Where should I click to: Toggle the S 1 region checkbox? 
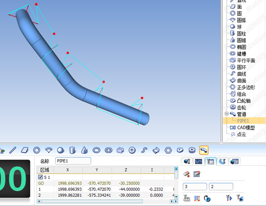[40, 177]
